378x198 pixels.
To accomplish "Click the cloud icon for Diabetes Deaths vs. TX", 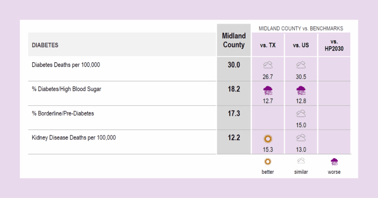I will (x=268, y=65).
